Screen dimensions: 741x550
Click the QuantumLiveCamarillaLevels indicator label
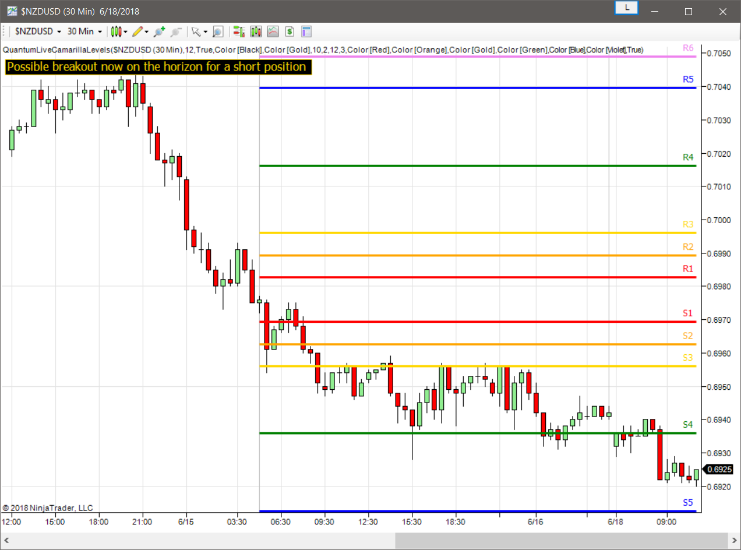(323, 50)
